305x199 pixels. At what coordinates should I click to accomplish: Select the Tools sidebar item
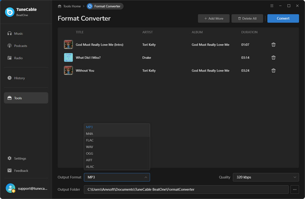tap(26, 98)
